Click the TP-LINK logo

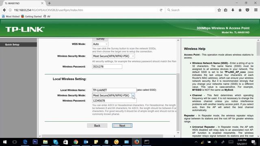[x=25, y=29]
